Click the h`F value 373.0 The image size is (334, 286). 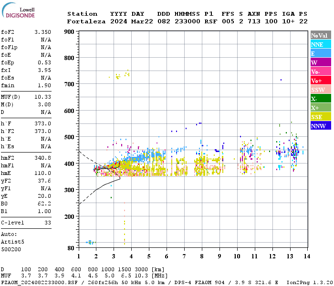(42, 123)
